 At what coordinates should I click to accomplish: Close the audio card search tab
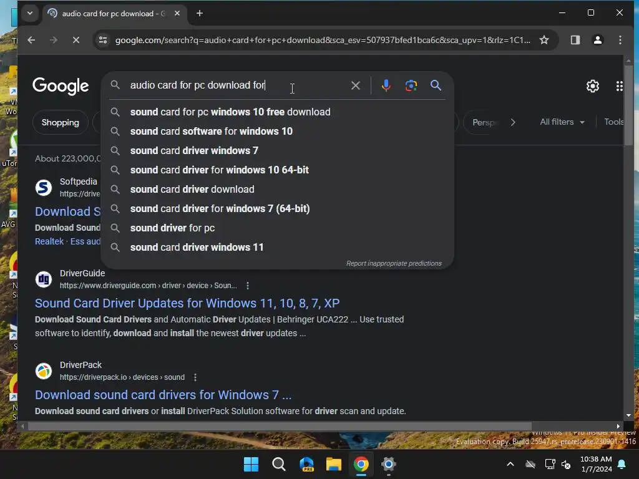[177, 14]
